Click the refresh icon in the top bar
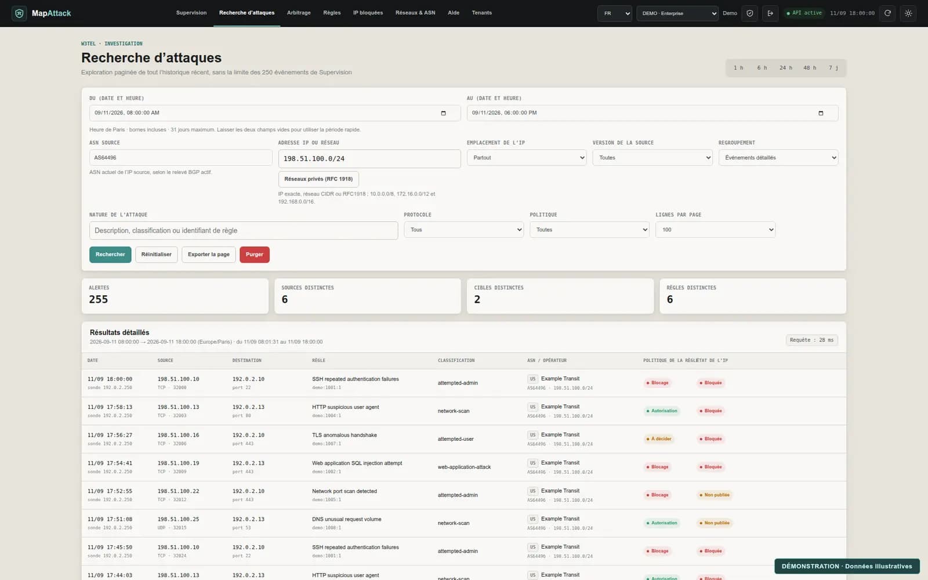The width and height of the screenshot is (928, 580). tap(887, 13)
